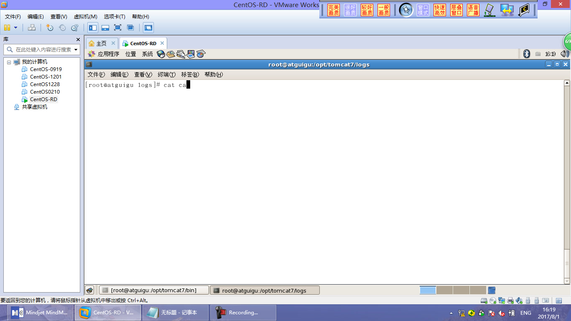This screenshot has width=571, height=321.
Task: Launch the pie-chart spreadsheet launcher icon
Action: pyautogui.click(x=201, y=54)
